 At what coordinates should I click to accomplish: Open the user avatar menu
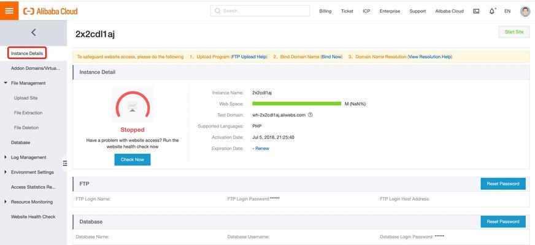pyautogui.click(x=525, y=11)
